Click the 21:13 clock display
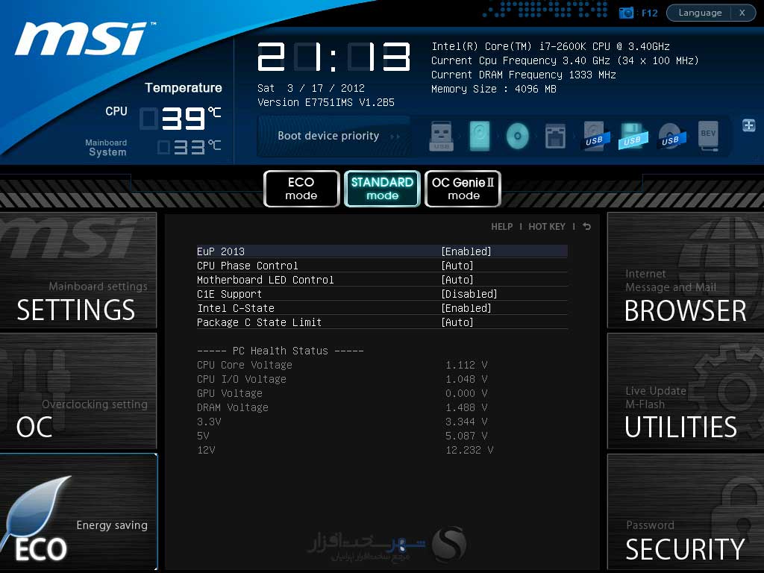 click(x=334, y=57)
